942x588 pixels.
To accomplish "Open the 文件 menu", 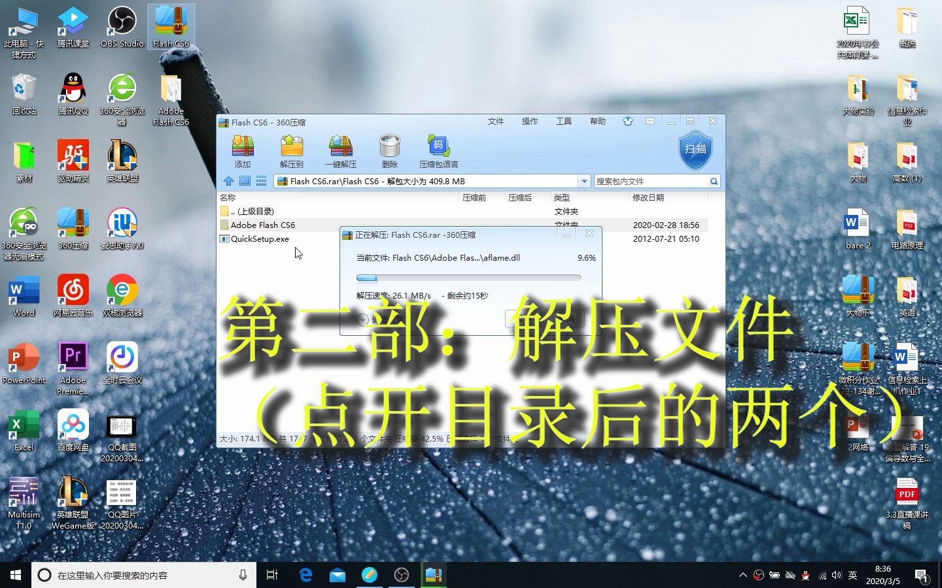I will pyautogui.click(x=496, y=122).
